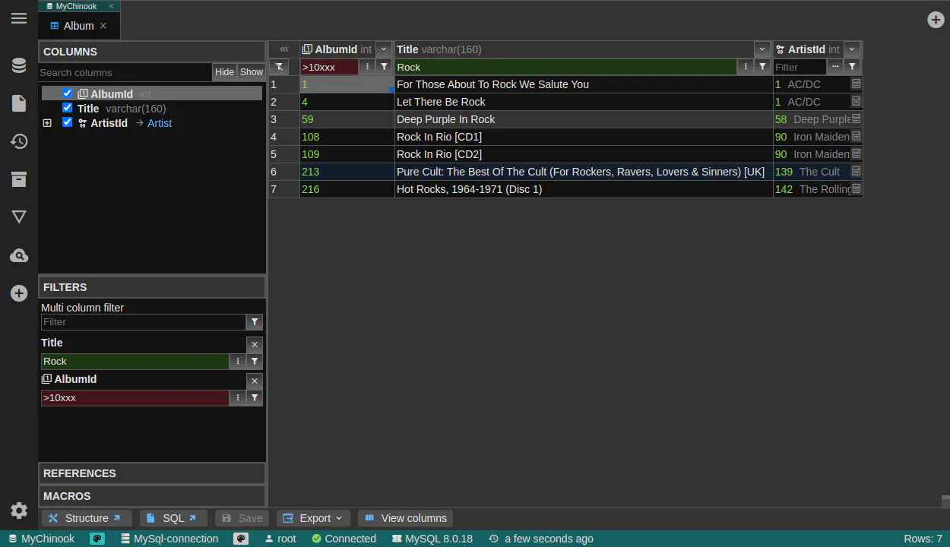The image size is (950, 547).
Task: Collapse the left panel using the double-arrow icon
Action: (x=284, y=49)
